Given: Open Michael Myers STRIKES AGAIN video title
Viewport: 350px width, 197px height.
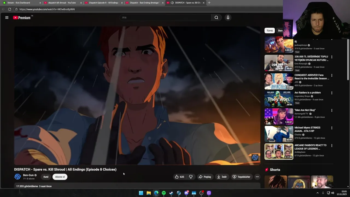Looking at the screenshot, I should click(307, 129).
